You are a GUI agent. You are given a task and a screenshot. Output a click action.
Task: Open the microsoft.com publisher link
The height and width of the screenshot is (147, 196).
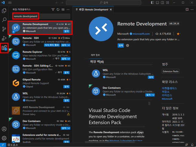(x=141, y=34)
